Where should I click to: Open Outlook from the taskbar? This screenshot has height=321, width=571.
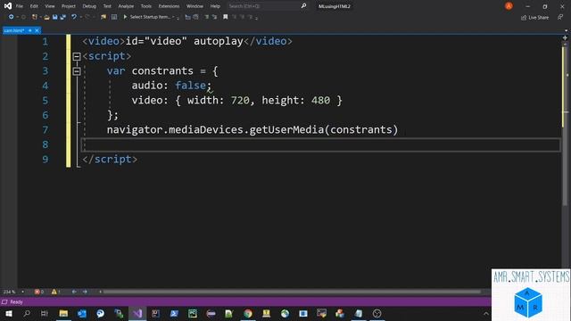tap(82, 313)
